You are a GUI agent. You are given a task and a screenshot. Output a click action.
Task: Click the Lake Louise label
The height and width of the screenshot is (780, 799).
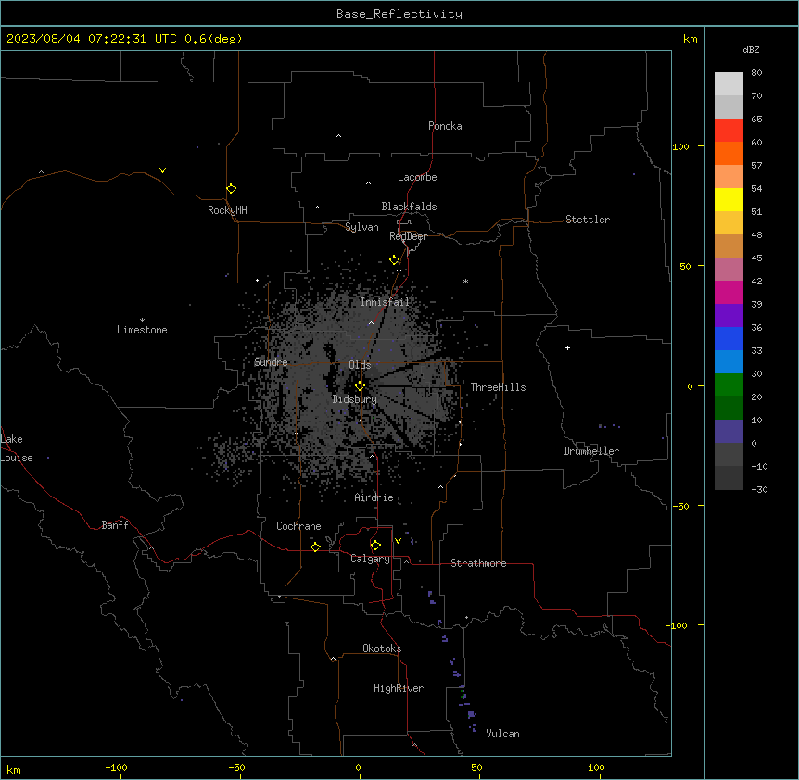[x=17, y=448]
